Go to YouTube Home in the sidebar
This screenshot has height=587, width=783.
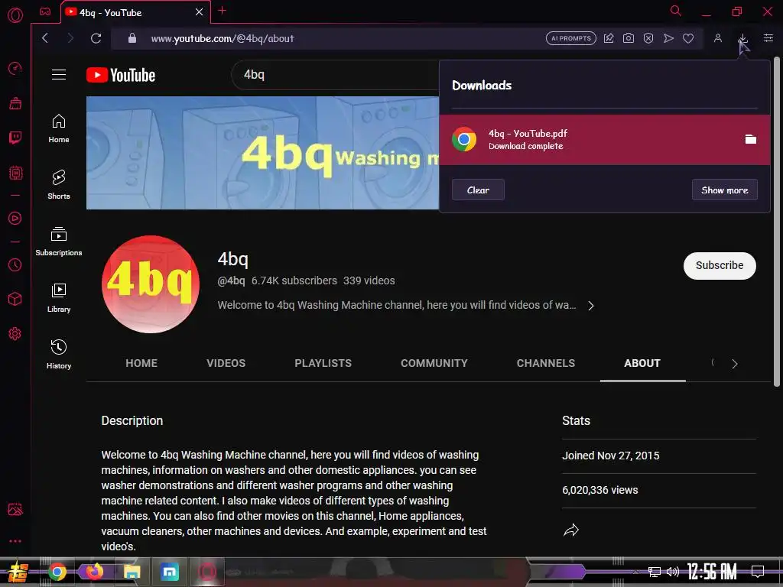(59, 128)
